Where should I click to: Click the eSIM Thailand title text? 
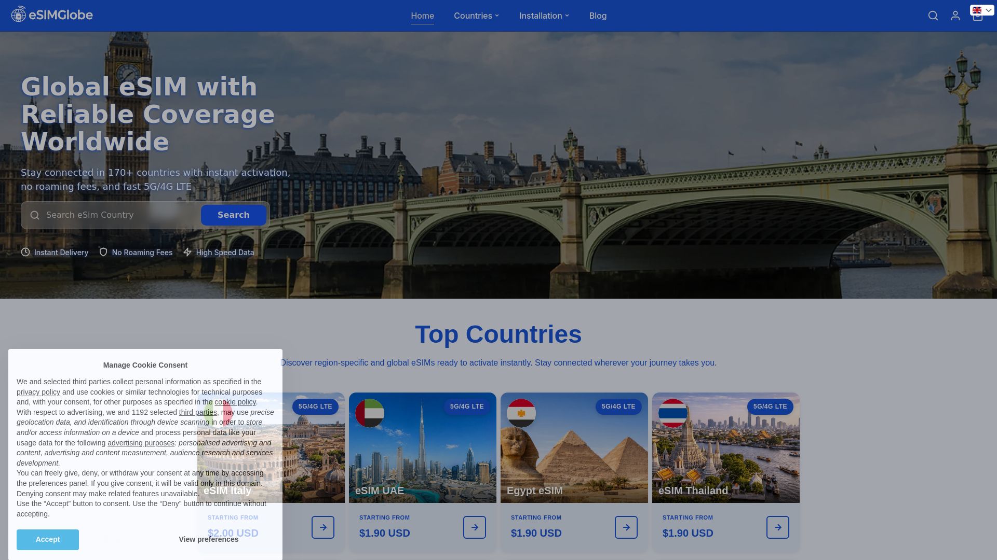point(693,491)
